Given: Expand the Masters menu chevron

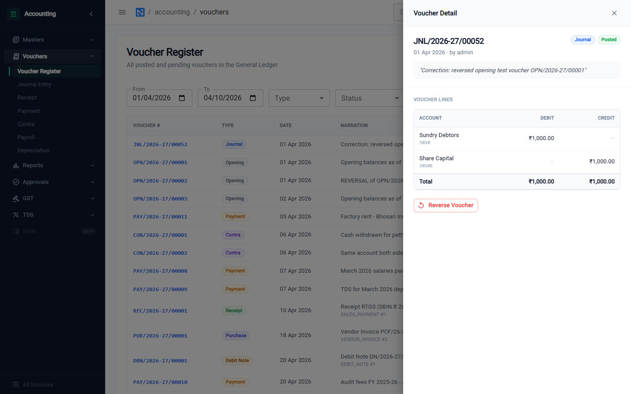Looking at the screenshot, I should click(x=92, y=40).
